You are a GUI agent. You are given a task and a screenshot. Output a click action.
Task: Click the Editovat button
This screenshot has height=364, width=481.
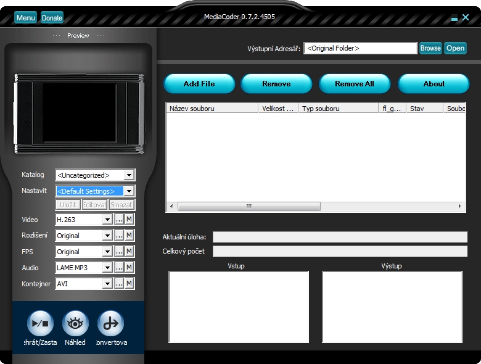pyautogui.click(x=94, y=205)
